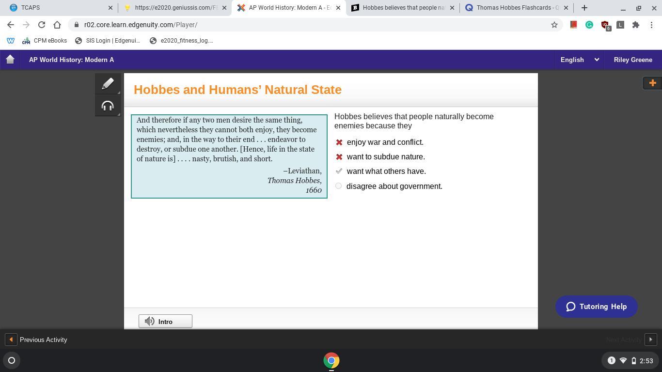Switch to Thomas Hobbes Flashcards tab
The image size is (662, 372).
(517, 8)
